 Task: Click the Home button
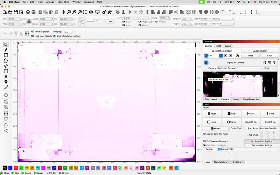pyautogui.click(x=215, y=128)
